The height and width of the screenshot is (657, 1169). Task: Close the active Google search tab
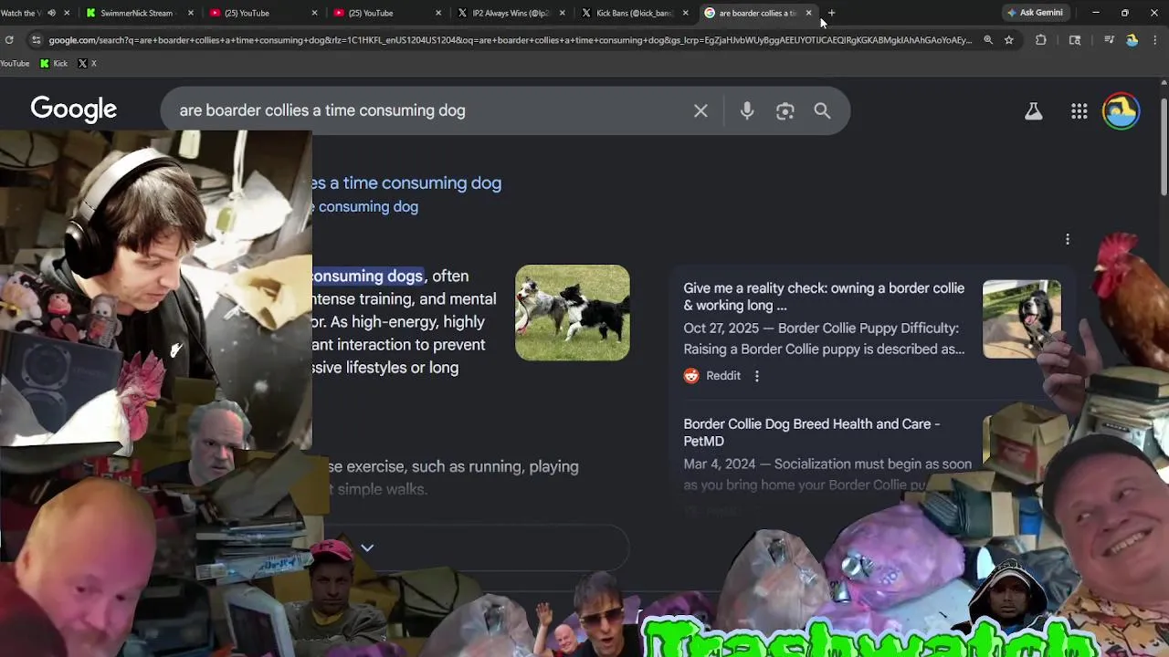pyautogui.click(x=808, y=13)
